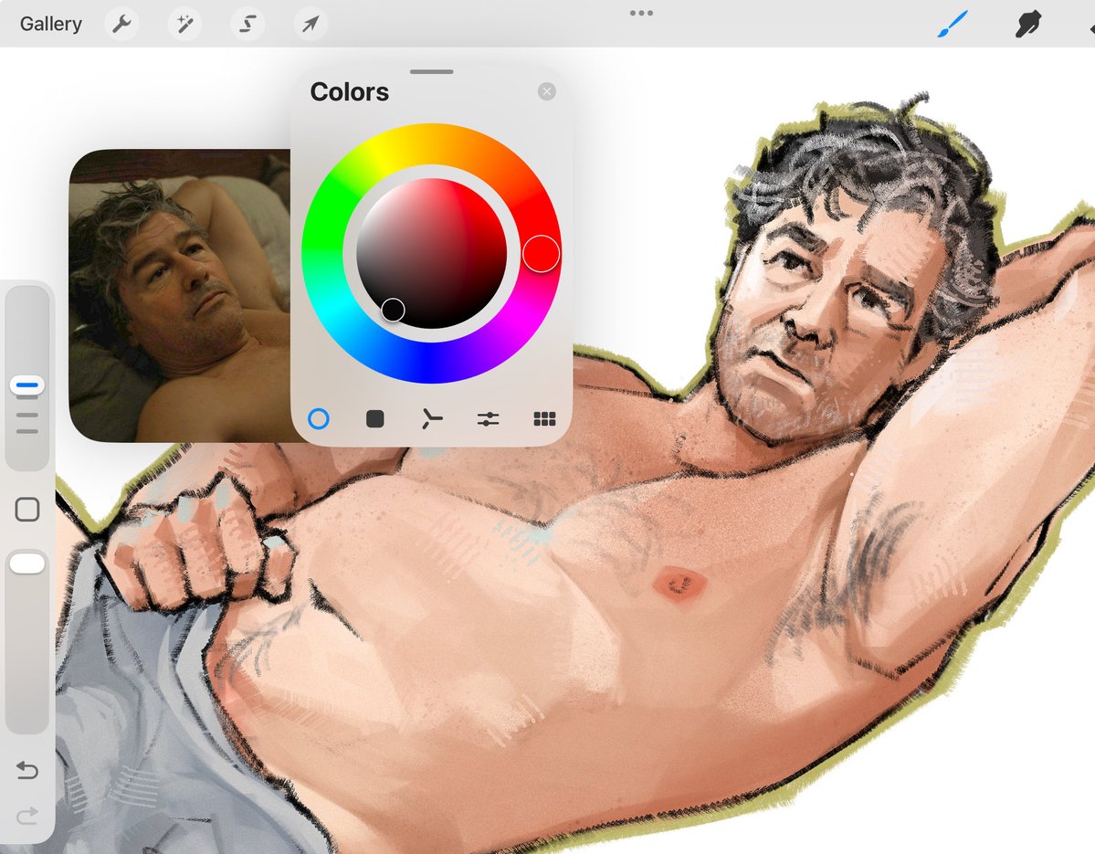This screenshot has width=1095, height=854.
Task: Click the three-dot ellipsis at the top
Action: click(641, 13)
